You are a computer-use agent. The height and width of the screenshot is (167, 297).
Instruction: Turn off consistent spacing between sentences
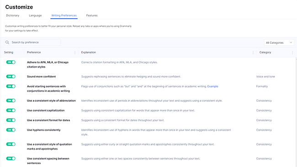point(11,158)
